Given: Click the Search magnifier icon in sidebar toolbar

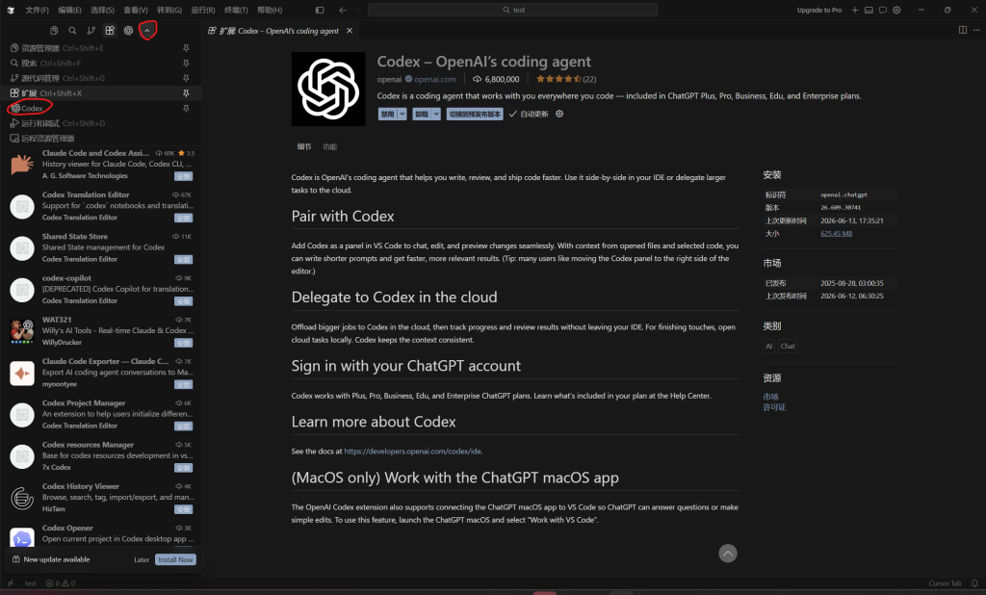Looking at the screenshot, I should 72,30.
